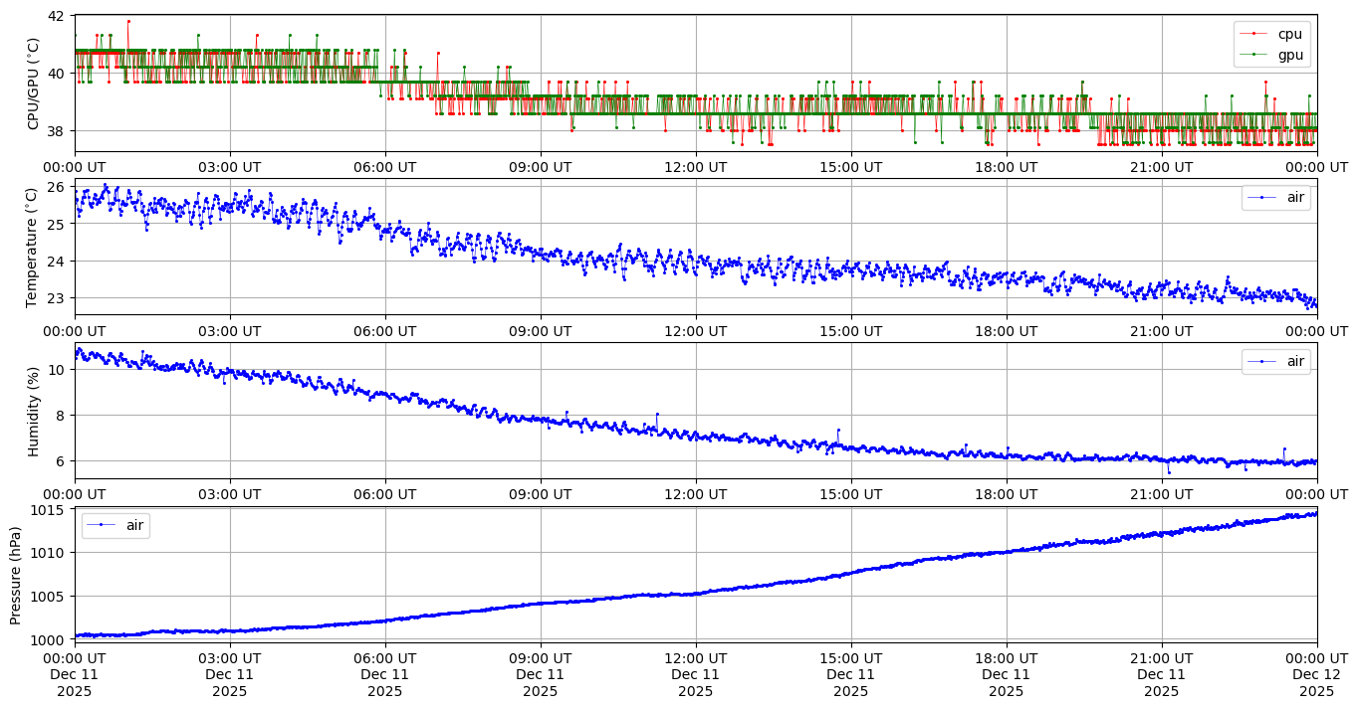The image size is (1358, 708).
Task: Click the Humidity (%) y-axis label
Action: tap(34, 411)
